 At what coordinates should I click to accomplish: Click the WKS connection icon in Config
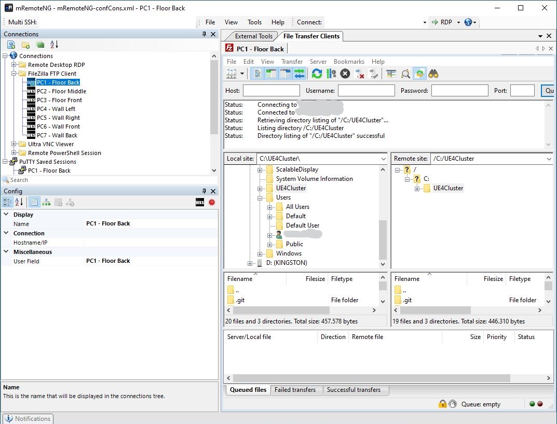(x=200, y=202)
